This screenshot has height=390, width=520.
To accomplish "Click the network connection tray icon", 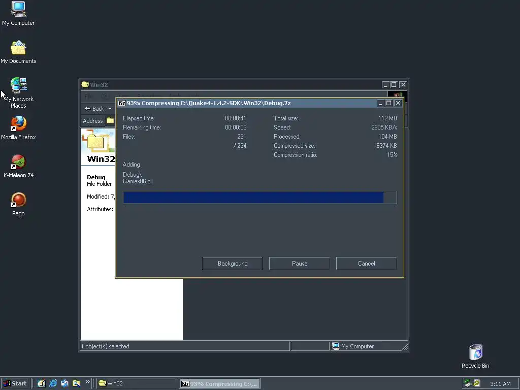I will coord(468,383).
